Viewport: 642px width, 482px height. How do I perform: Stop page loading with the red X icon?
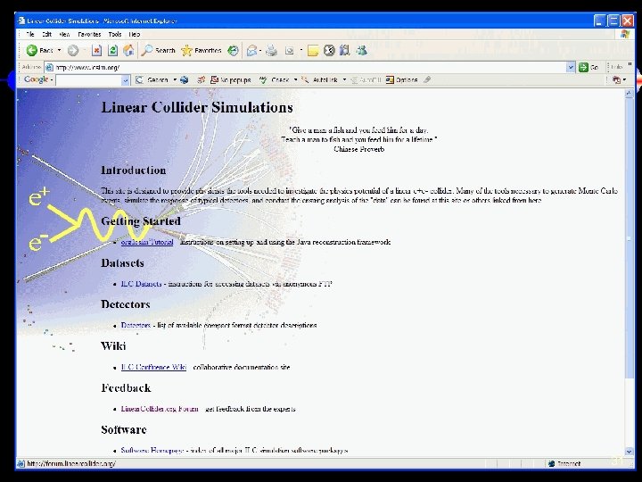coord(96,50)
